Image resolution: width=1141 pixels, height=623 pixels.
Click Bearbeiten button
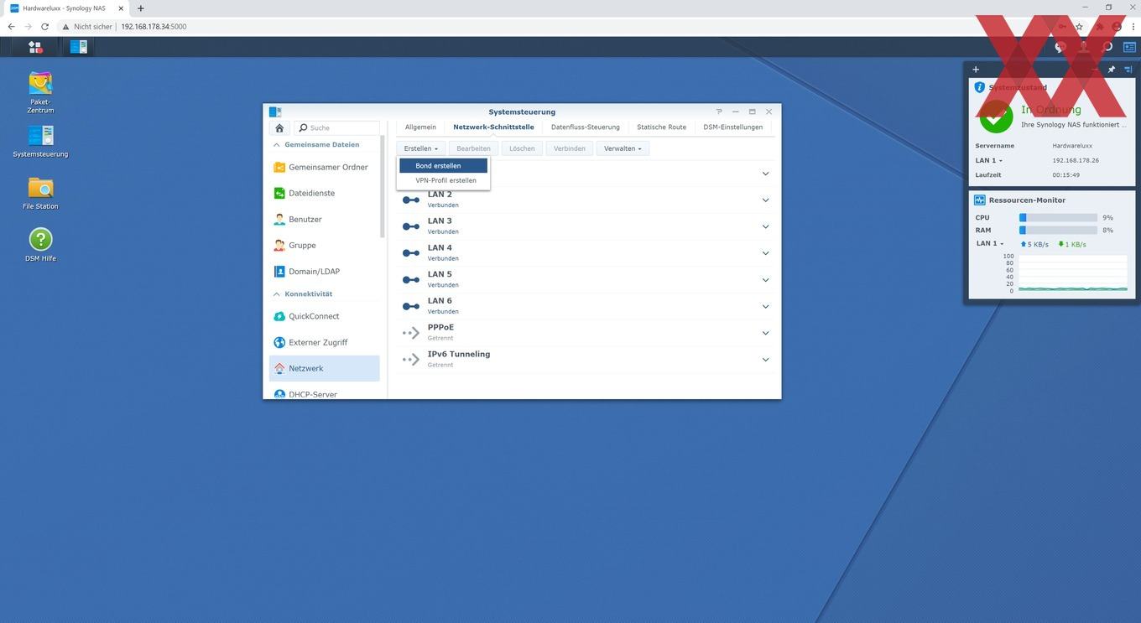point(474,148)
